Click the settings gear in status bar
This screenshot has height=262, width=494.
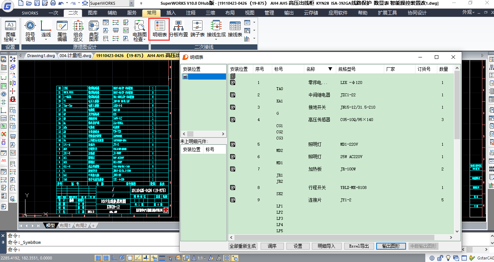pos(432,258)
